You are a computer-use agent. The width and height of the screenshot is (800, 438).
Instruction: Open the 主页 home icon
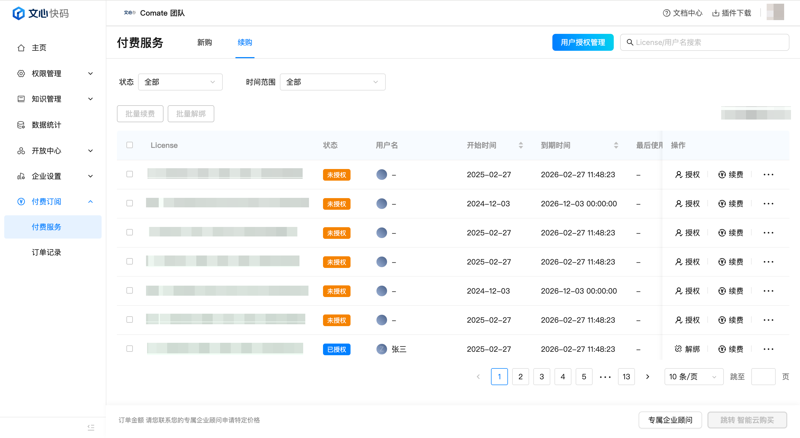pyautogui.click(x=21, y=48)
